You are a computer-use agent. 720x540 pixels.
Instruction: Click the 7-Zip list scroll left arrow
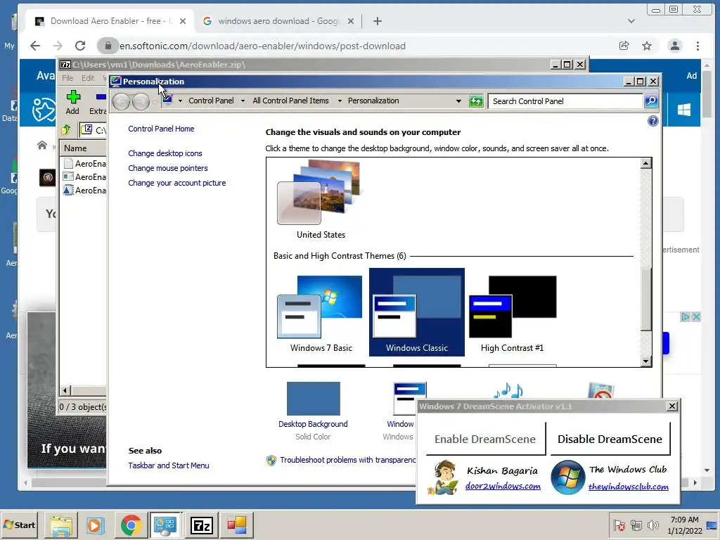click(x=65, y=391)
